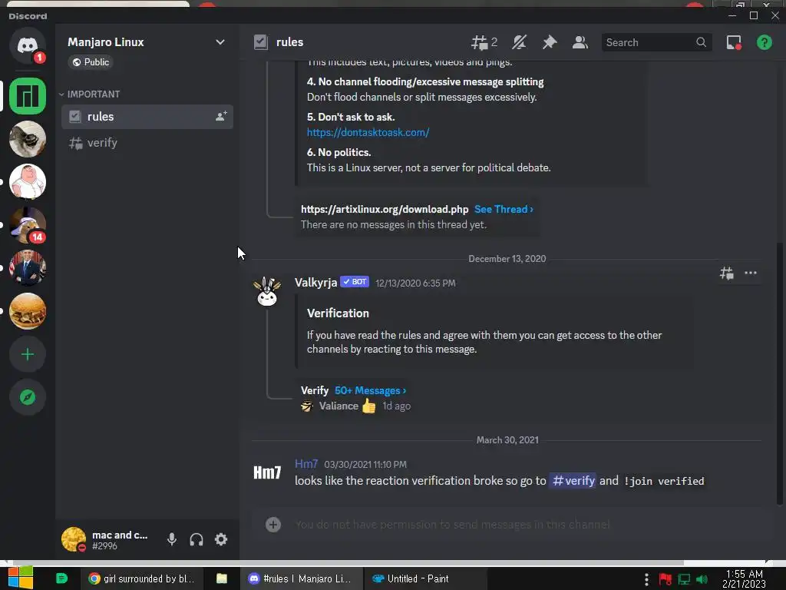Open Valkyrja bot username
Viewport: 786px width, 590px height.
tap(315, 283)
